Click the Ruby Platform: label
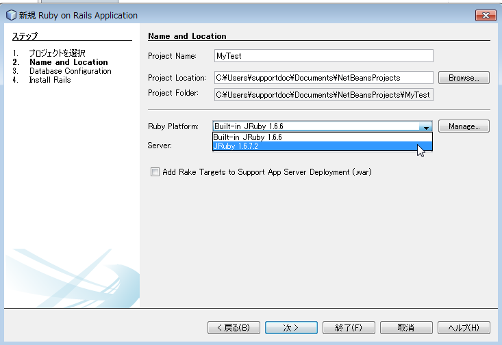Screen dimensions: 502x345 coord(173,126)
